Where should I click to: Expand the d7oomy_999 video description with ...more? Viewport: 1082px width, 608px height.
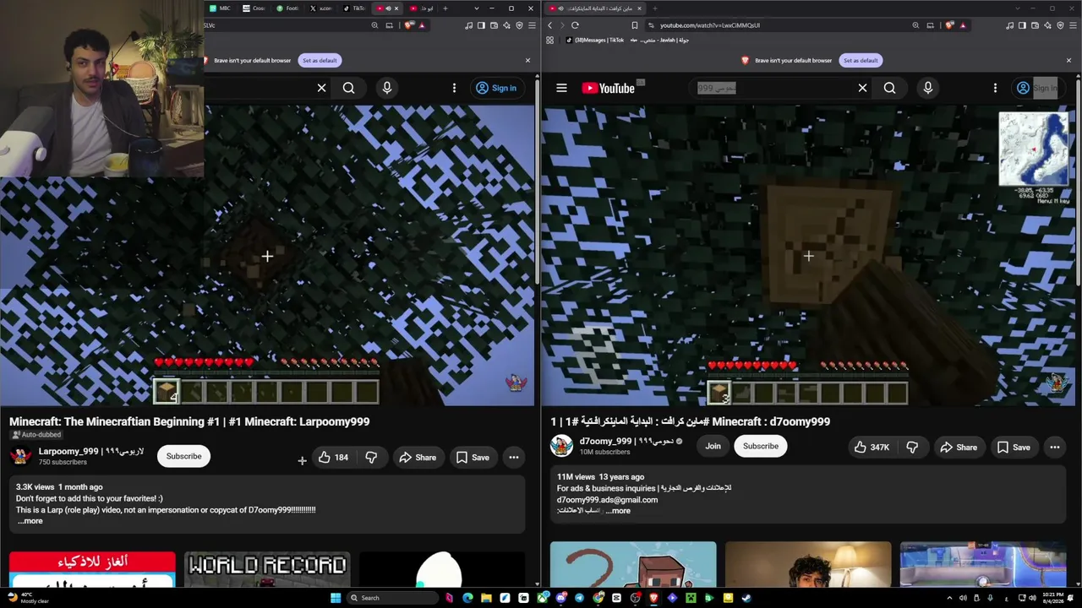coord(620,511)
